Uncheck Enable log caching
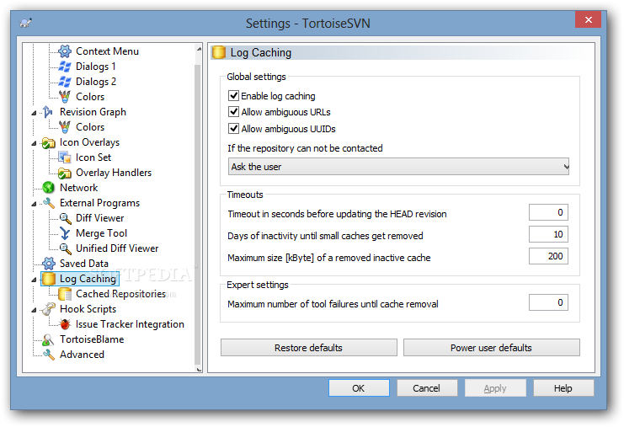624x427 pixels. click(x=233, y=95)
